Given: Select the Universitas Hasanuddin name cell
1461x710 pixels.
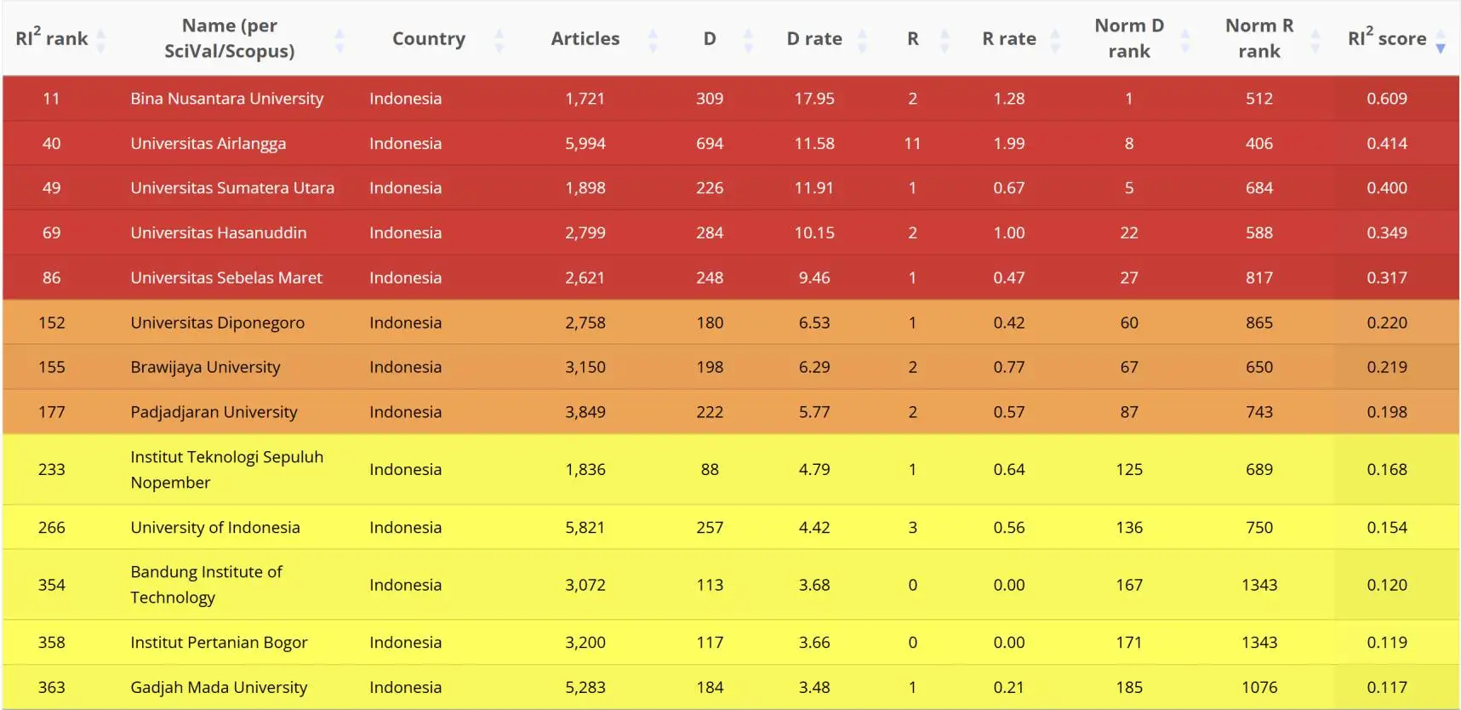Looking at the screenshot, I should point(219,233).
